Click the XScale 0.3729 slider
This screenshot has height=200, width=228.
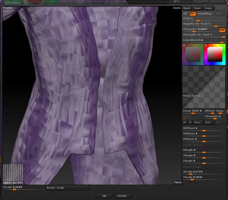[x=203, y=173]
